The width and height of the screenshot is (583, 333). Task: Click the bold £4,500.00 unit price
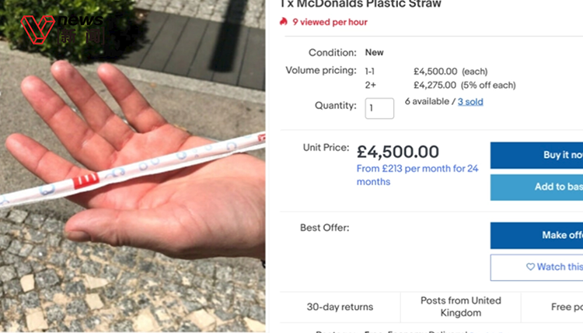click(397, 152)
